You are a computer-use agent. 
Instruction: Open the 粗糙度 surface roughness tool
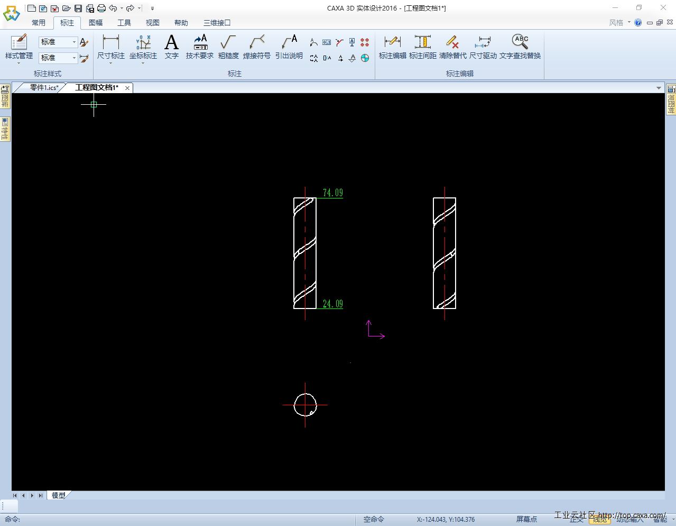pyautogui.click(x=228, y=42)
